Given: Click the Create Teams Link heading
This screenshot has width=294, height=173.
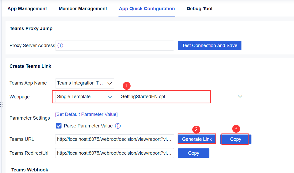Looking at the screenshot, I should coord(30,66).
